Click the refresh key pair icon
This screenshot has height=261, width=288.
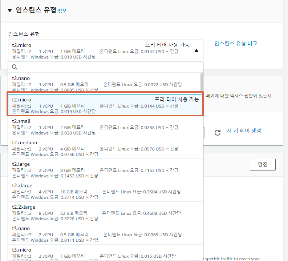click(218, 133)
